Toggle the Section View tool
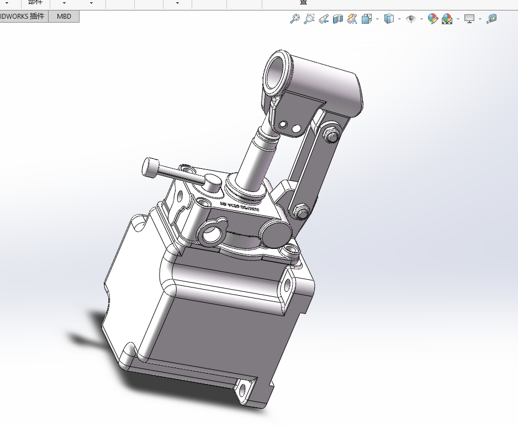Image resolution: width=518 pixels, height=426 pixels. [x=338, y=19]
